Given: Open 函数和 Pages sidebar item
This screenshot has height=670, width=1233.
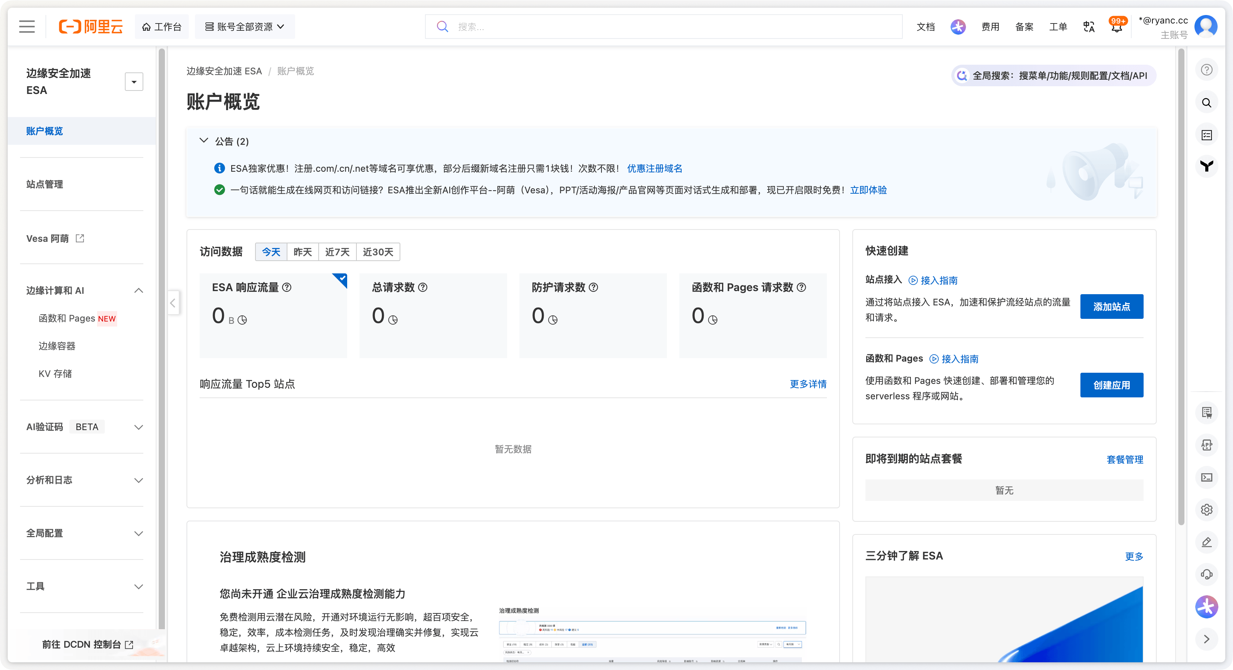Looking at the screenshot, I should pos(67,318).
